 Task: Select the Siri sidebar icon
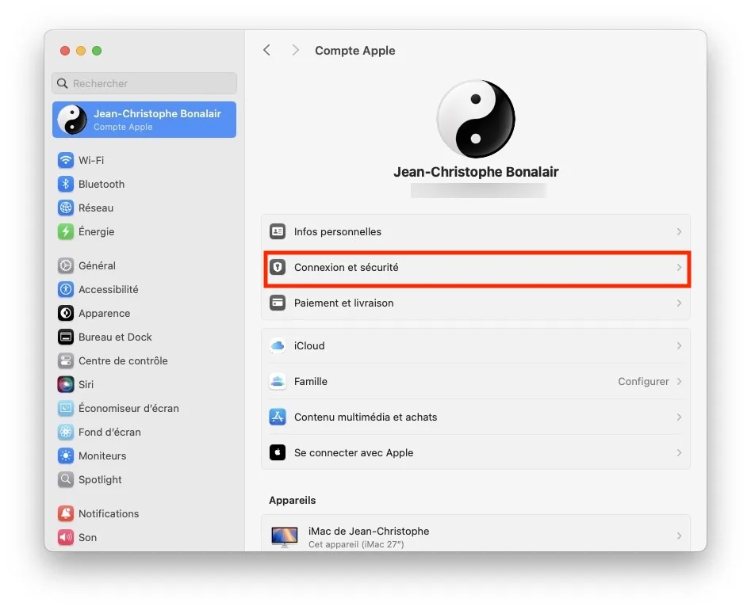(82, 384)
